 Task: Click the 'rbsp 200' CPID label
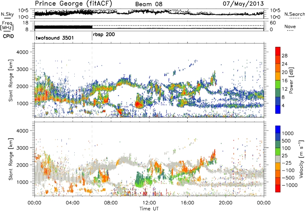coord(104,34)
